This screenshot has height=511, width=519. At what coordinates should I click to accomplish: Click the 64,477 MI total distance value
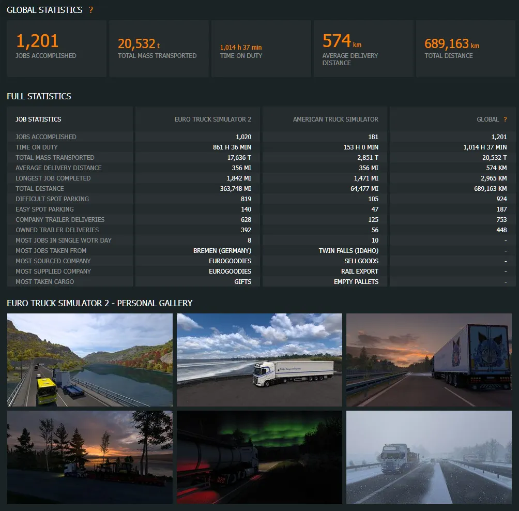tap(364, 188)
